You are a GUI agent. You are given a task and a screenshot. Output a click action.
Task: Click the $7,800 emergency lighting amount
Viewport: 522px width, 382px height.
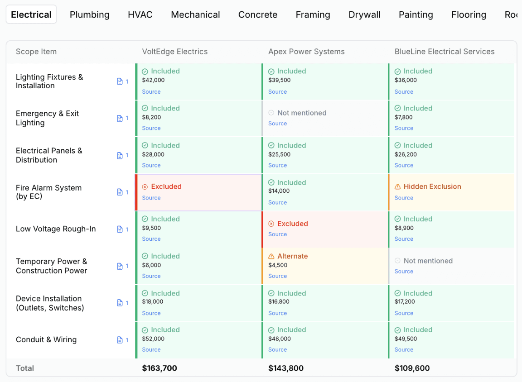tap(403, 117)
